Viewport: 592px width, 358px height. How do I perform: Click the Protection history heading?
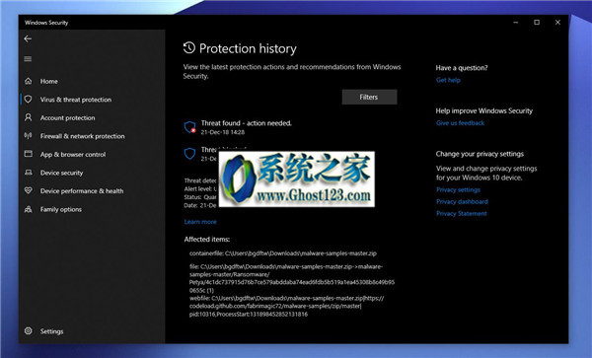pyautogui.click(x=248, y=48)
